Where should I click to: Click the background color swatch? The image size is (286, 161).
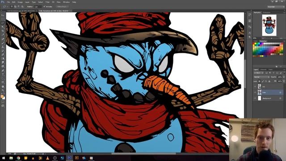(x=4, y=98)
